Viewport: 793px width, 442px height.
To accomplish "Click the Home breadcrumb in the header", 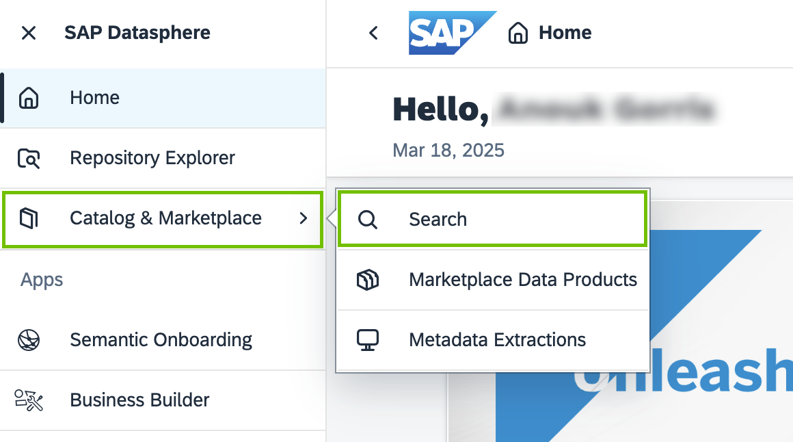I will coord(565,33).
